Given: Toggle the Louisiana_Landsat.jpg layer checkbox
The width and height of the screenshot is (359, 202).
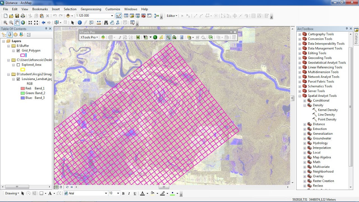Looking at the screenshot, I should click(x=18, y=79).
